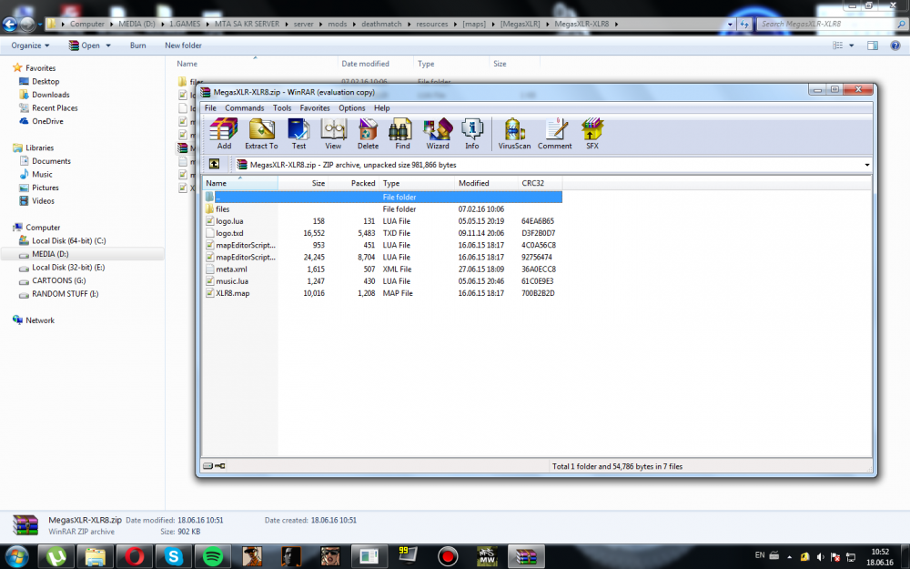Click the volume tray icon
910x569 pixels.
point(820,557)
